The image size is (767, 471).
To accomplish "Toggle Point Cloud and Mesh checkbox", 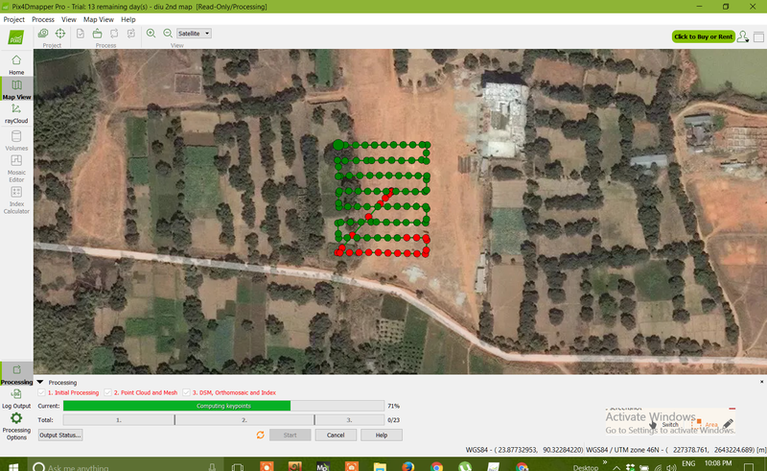I will coord(107,392).
